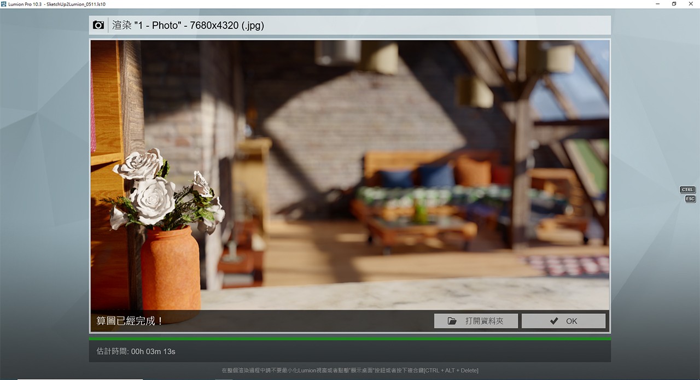This screenshot has height=380, width=700.
Task: Restore down the Lumion window
Action: click(674, 4)
